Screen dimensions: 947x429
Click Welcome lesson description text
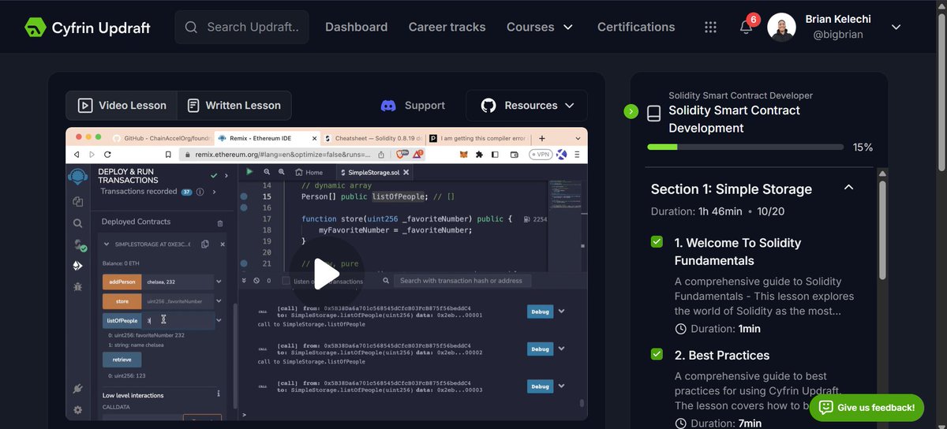pos(765,296)
